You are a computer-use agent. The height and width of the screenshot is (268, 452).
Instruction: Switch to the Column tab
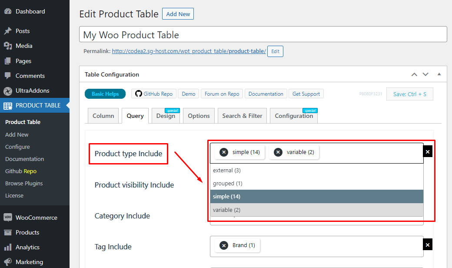tap(103, 116)
